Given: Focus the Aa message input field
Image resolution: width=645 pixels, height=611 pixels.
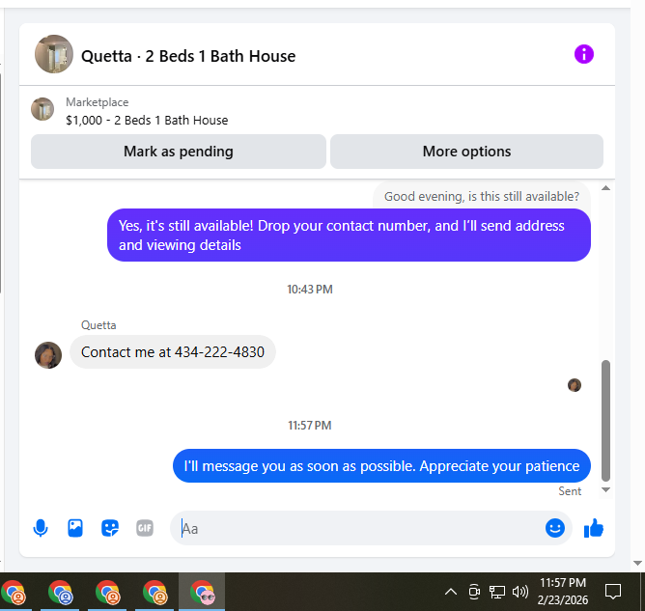Looking at the screenshot, I should pyautogui.click(x=358, y=528).
